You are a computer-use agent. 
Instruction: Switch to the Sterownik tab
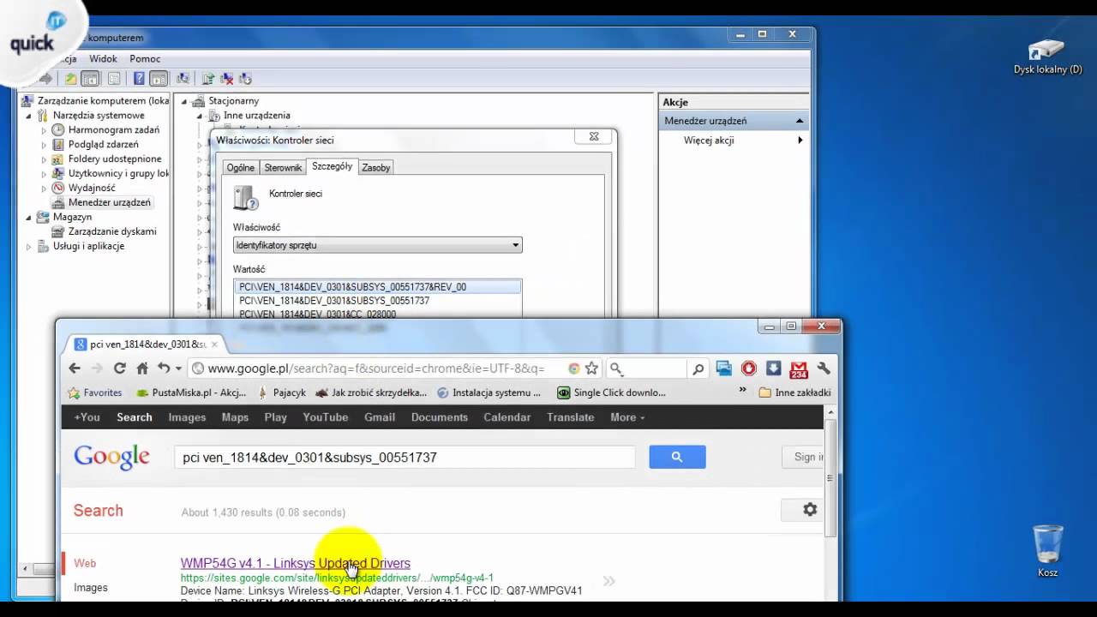point(283,167)
